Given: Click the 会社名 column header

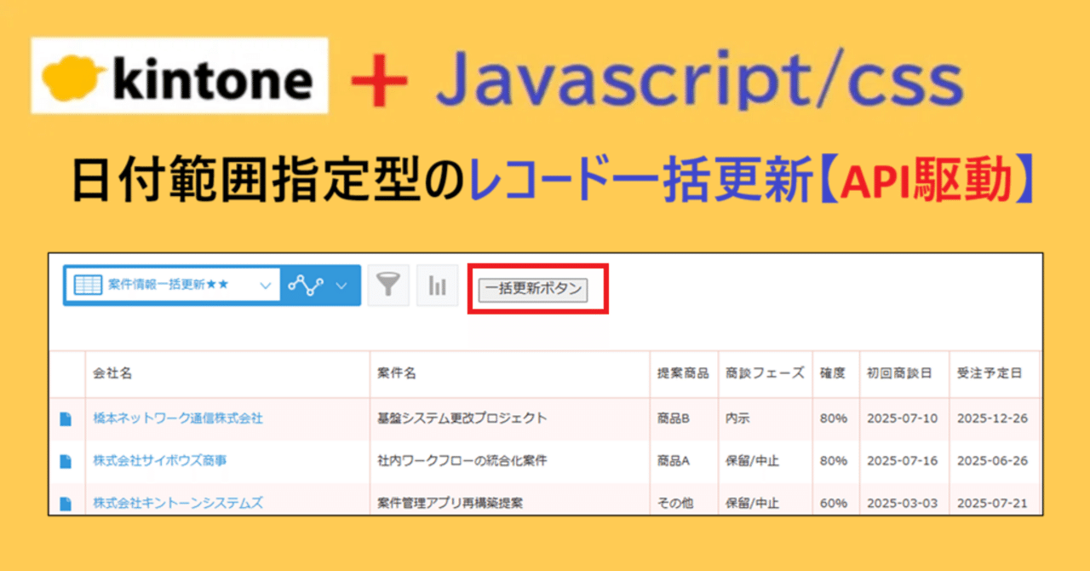Looking at the screenshot, I should coord(112,373).
